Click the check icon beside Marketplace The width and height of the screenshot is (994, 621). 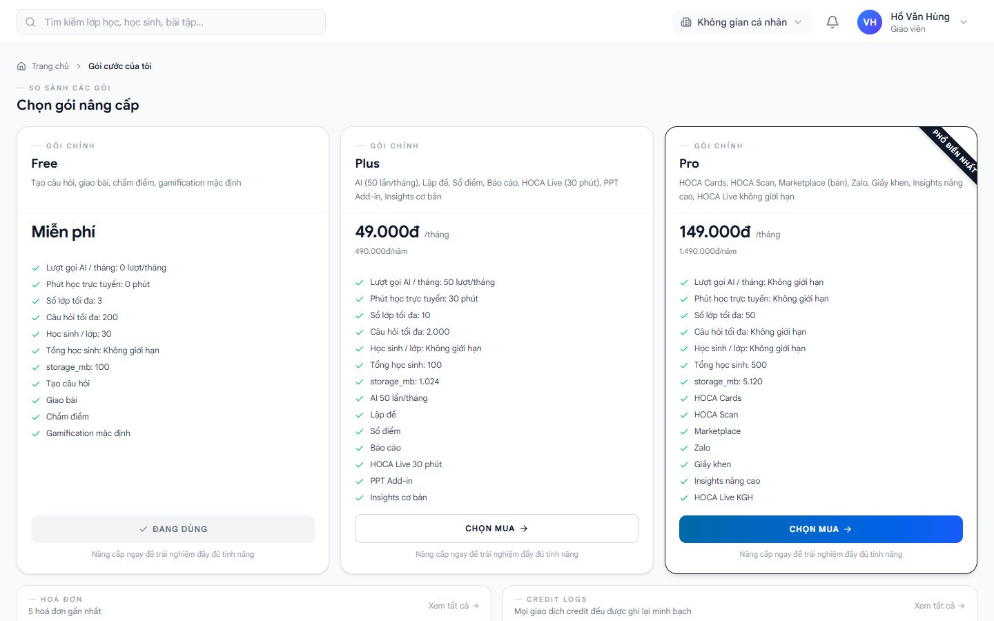(684, 431)
